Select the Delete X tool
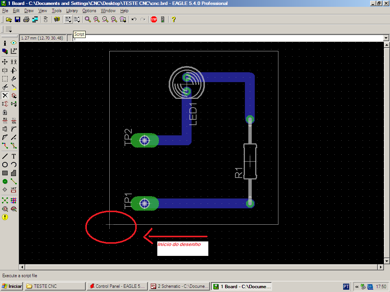The image size is (390, 292). tap(5, 95)
